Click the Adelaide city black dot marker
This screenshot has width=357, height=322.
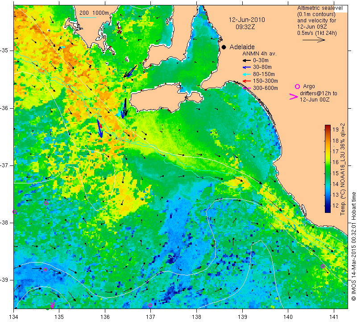224,47
